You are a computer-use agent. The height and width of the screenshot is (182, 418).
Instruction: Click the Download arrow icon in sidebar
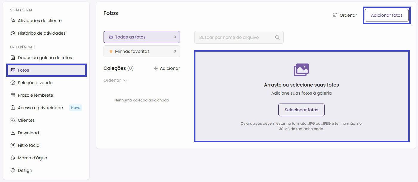pyautogui.click(x=13, y=133)
